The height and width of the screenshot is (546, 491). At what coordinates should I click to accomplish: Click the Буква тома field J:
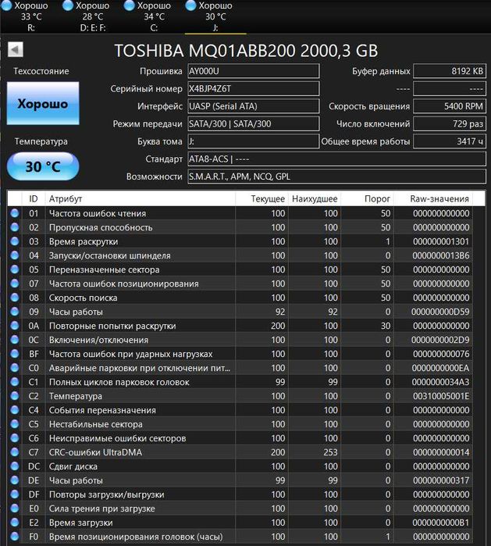[x=254, y=141]
